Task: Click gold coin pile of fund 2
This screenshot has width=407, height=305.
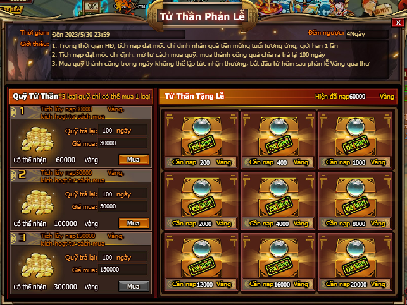Action: [x=37, y=203]
